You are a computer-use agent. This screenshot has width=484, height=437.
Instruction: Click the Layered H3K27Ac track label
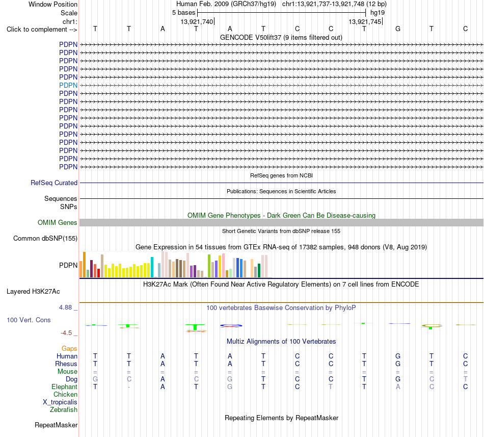click(33, 292)
